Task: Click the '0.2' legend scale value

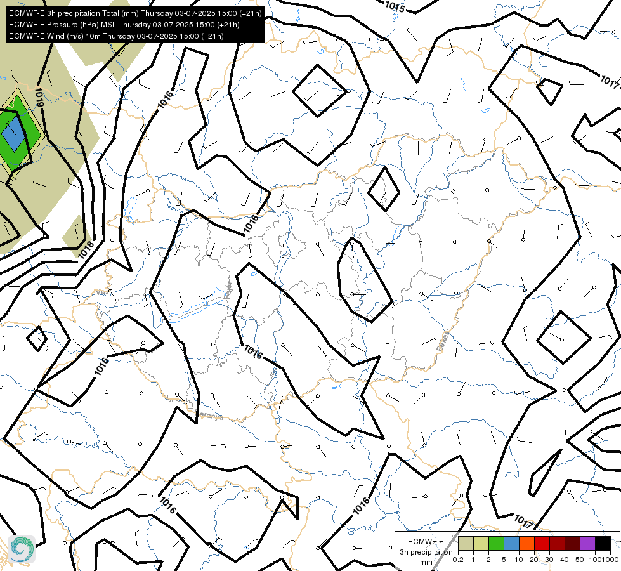Action: 458,560
